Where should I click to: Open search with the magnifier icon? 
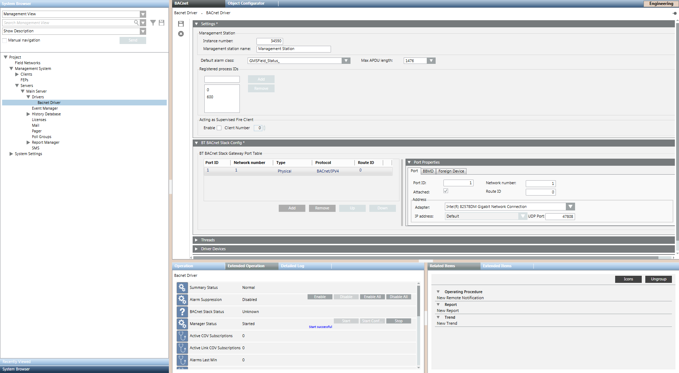(x=136, y=22)
